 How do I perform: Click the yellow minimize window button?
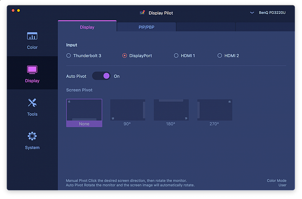pos(18,10)
